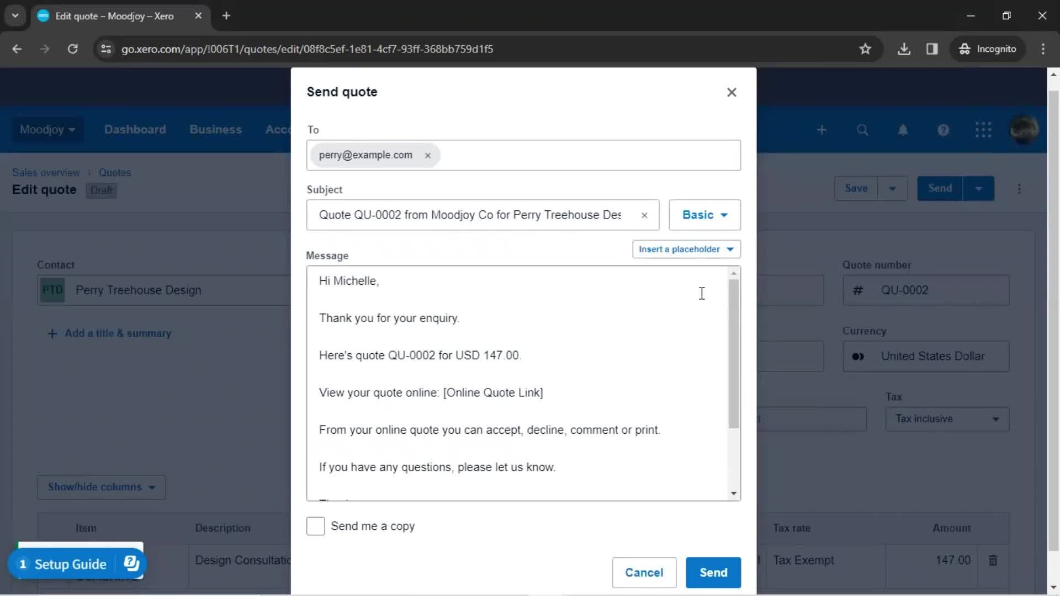This screenshot has width=1060, height=596.
Task: Click the 147.00 amount cell
Action: coord(932,560)
